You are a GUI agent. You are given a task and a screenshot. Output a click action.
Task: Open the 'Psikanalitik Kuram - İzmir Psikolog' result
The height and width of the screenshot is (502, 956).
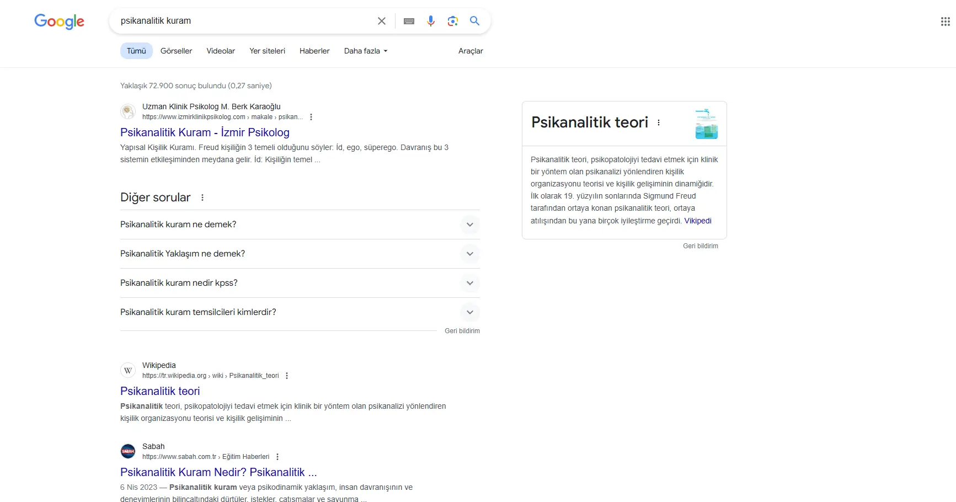click(205, 132)
